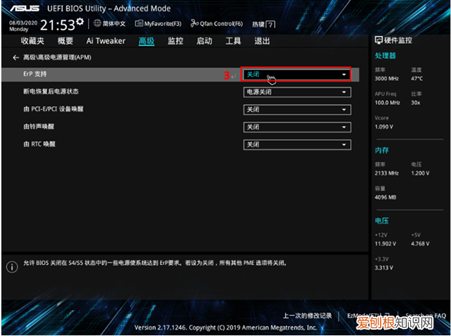Image resolution: width=451 pixels, height=336 pixels.
Task: Click the date 08/03/2020 Monday
Action: point(23,26)
